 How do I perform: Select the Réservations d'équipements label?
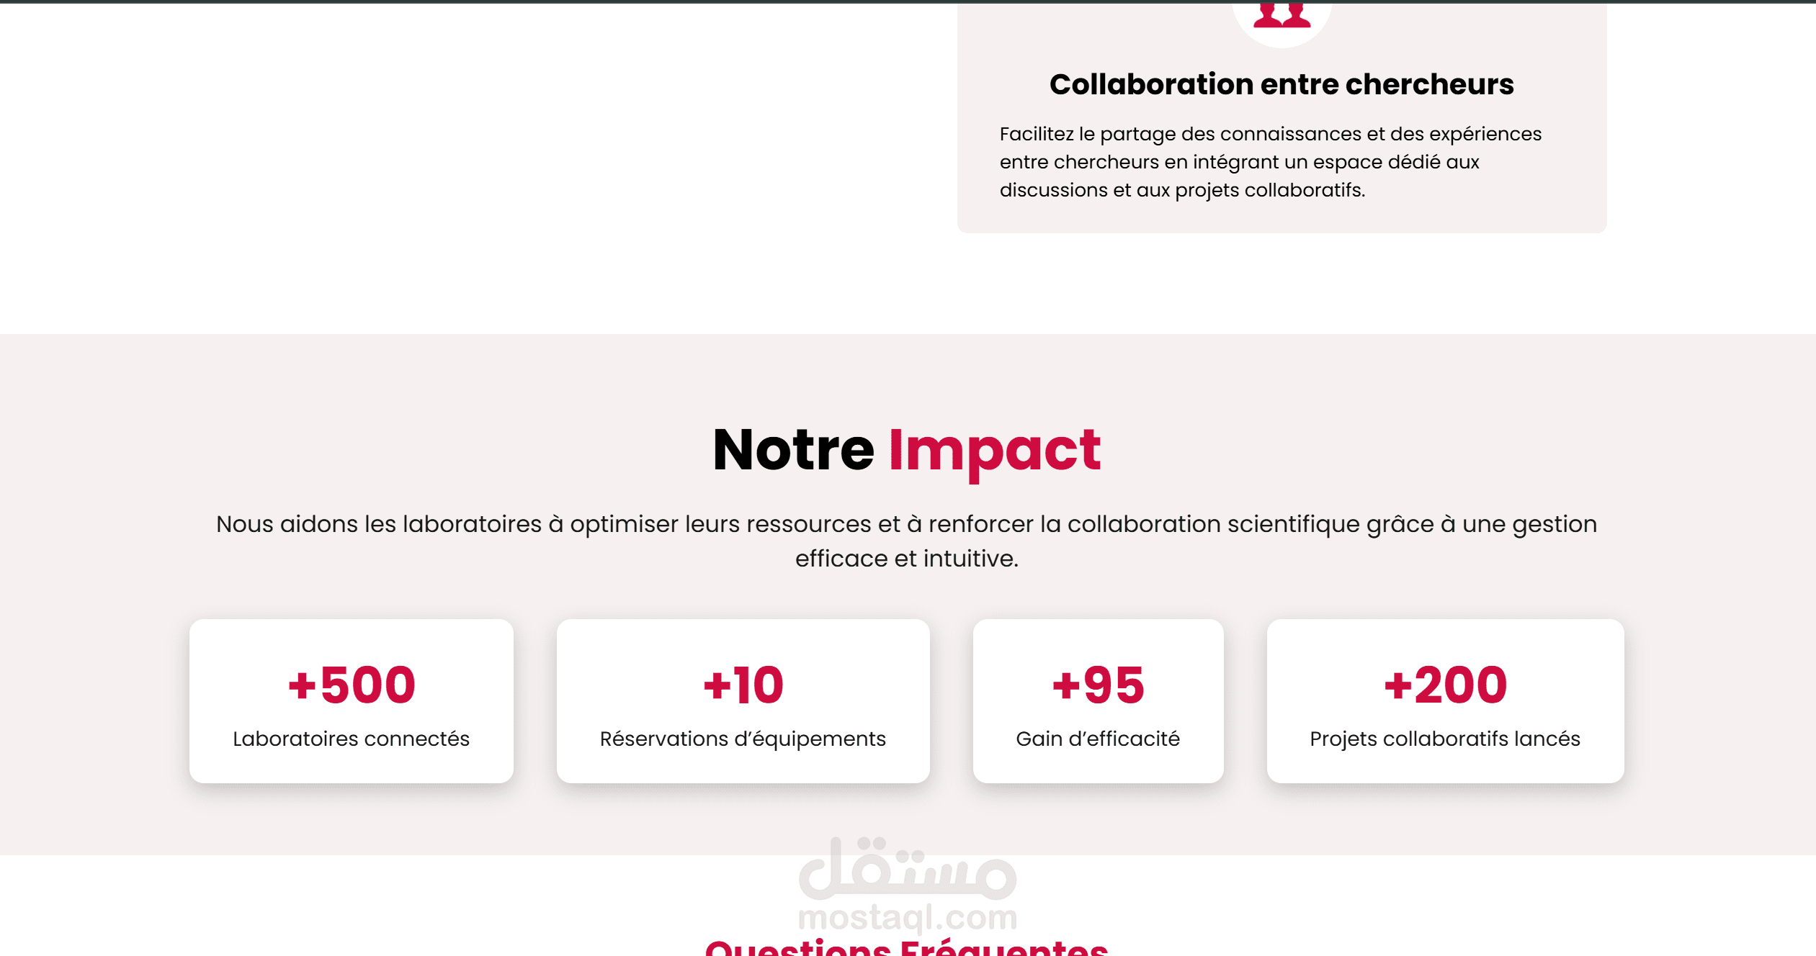743,739
